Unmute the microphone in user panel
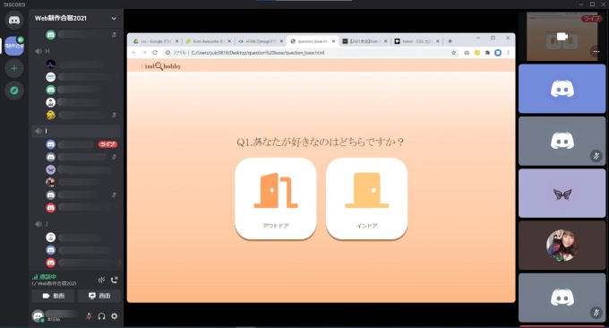Screen dimensions: 609x328 pyautogui.click(x=89, y=316)
